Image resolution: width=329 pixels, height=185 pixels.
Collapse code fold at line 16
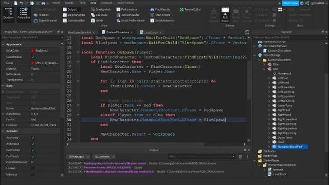[78, 52]
